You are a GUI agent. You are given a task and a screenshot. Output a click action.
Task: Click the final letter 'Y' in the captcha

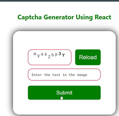(x=64, y=55)
